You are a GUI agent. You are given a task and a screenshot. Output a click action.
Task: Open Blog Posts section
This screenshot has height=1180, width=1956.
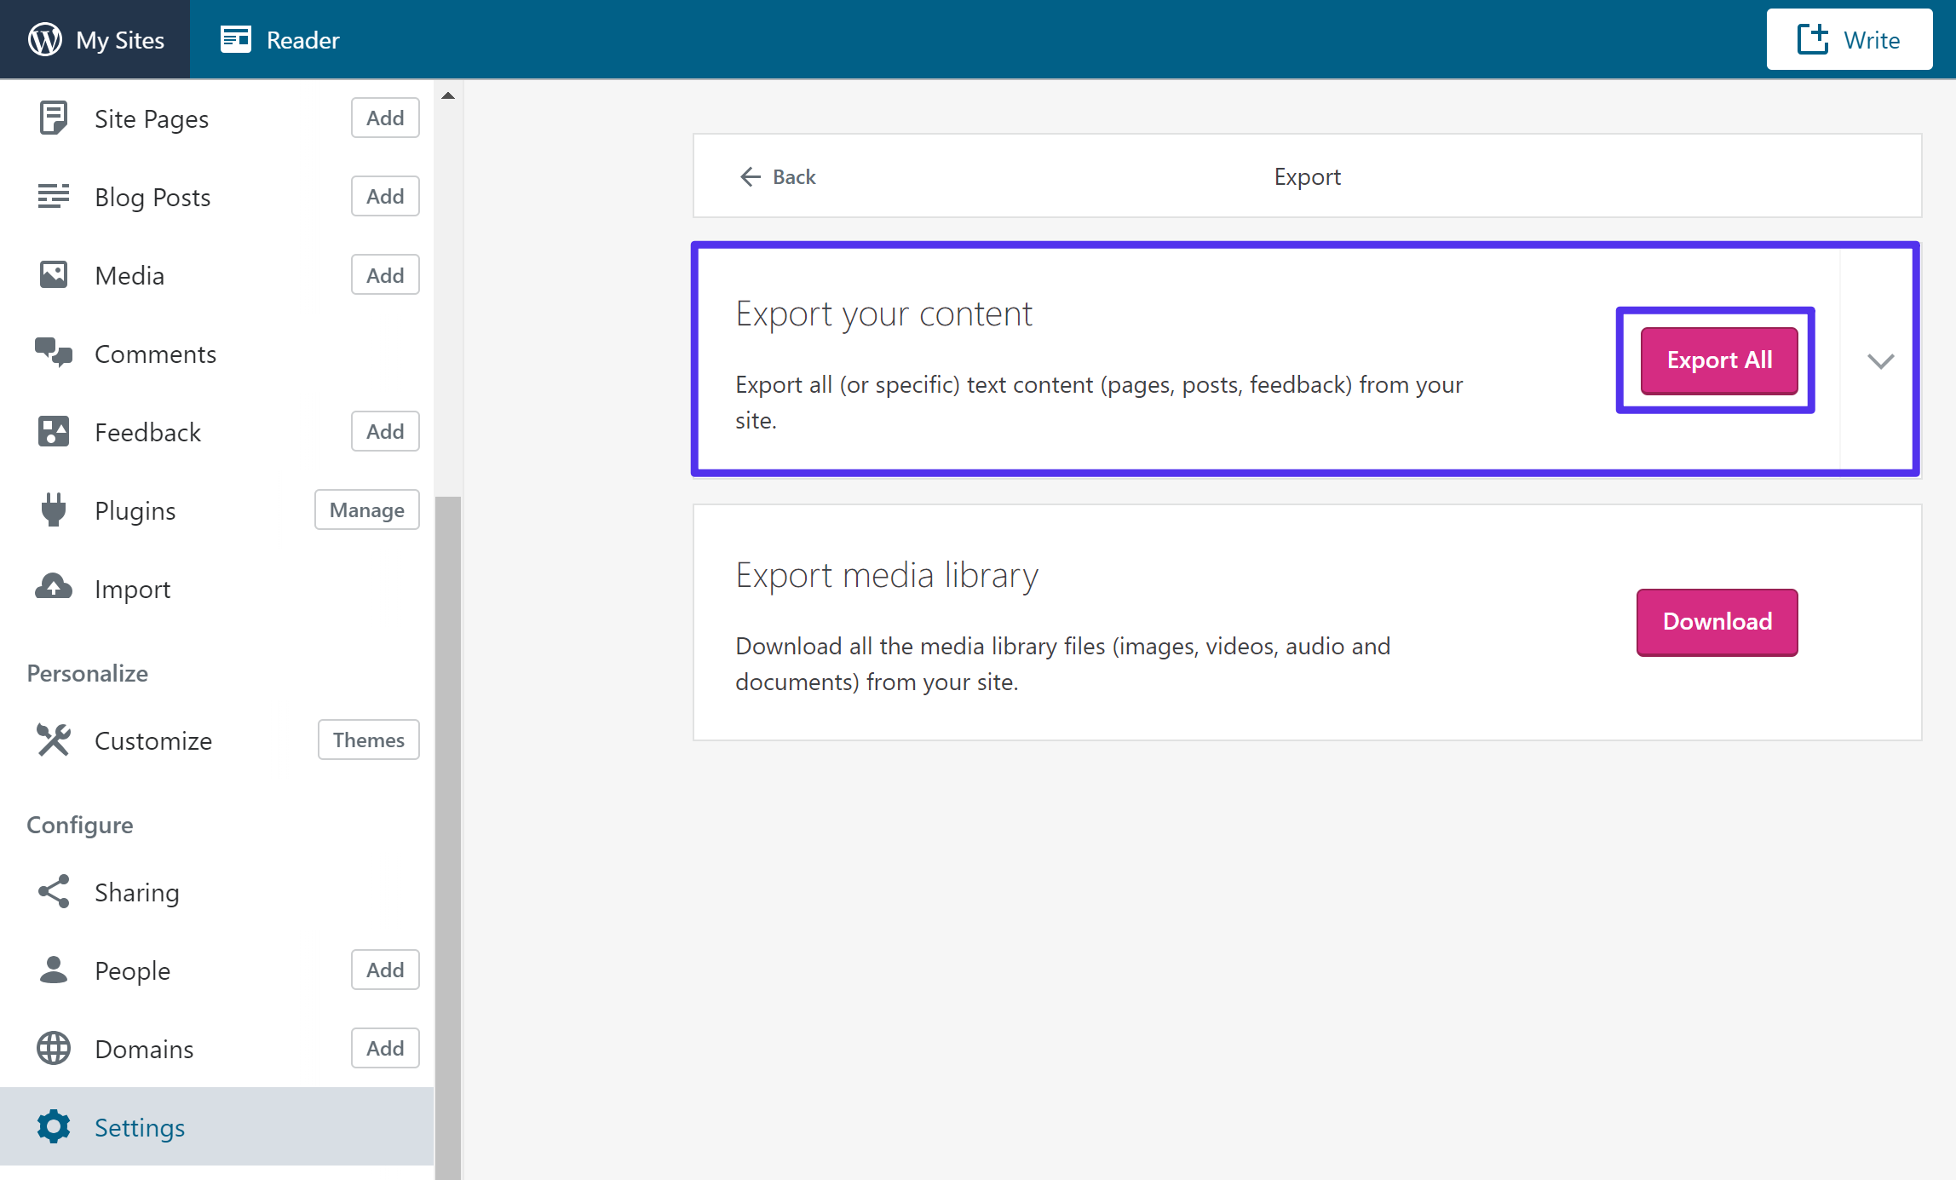pos(152,195)
